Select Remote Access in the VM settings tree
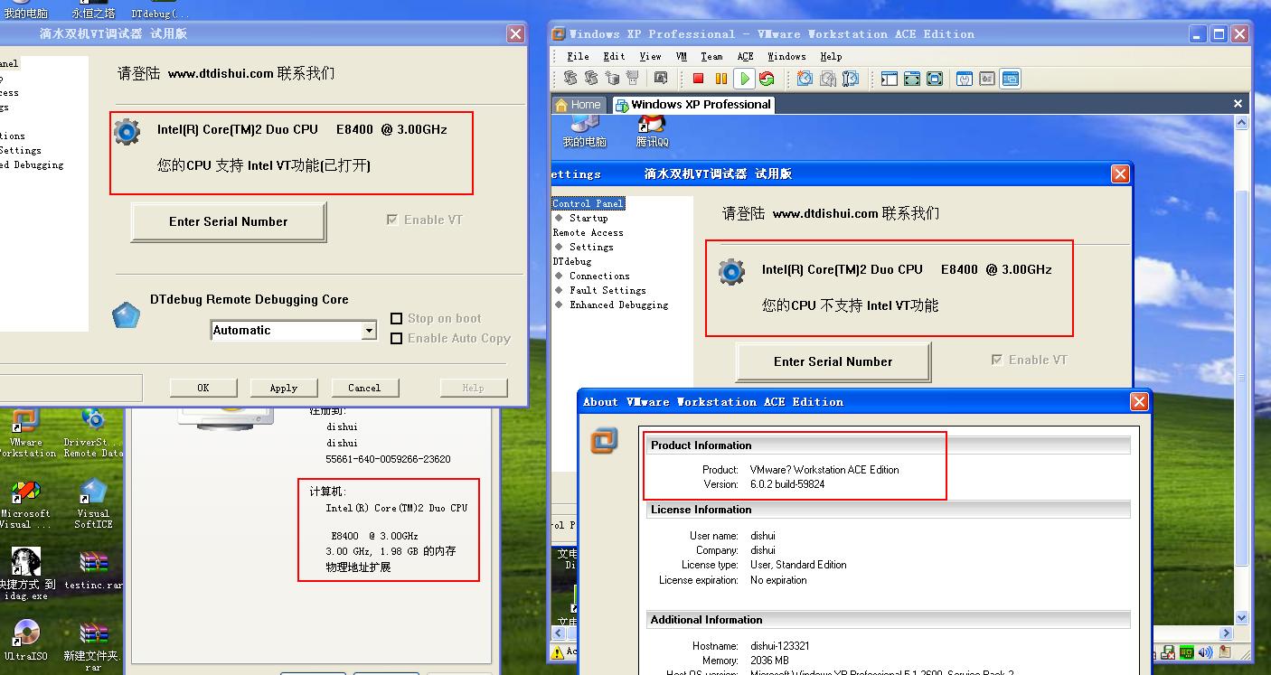Viewport: 1271px width, 675px height. [x=588, y=232]
